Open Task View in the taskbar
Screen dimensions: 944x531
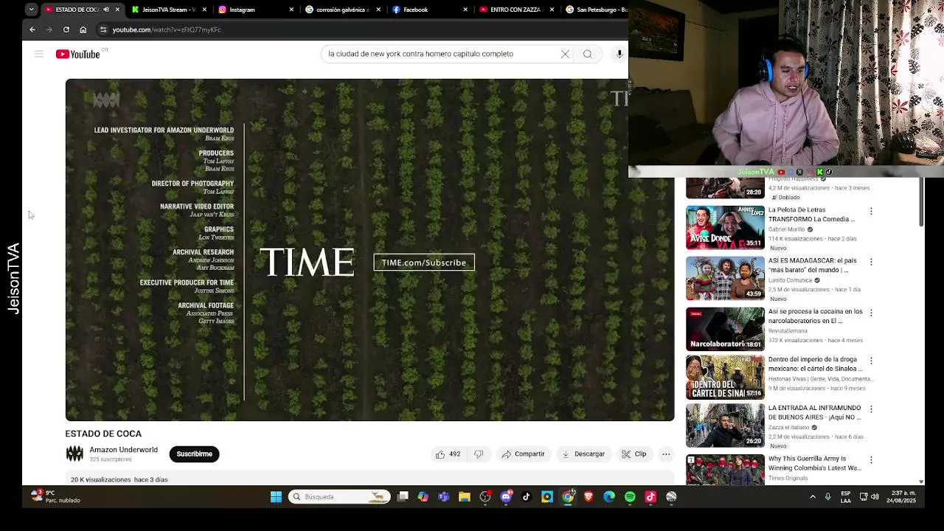[x=403, y=497]
